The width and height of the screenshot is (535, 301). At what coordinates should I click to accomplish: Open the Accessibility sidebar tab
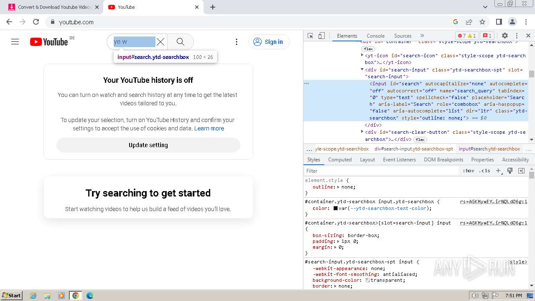point(515,160)
